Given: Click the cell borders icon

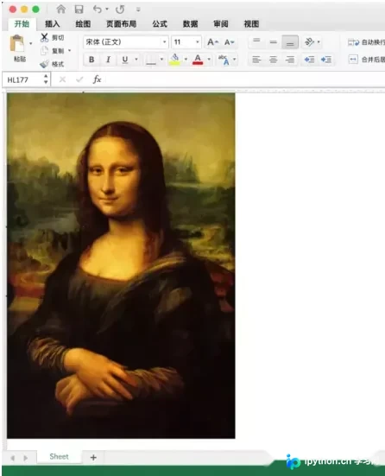Looking at the screenshot, I should click(151, 60).
